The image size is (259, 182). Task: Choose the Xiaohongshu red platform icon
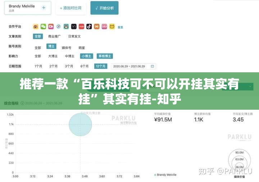tap(81, 27)
